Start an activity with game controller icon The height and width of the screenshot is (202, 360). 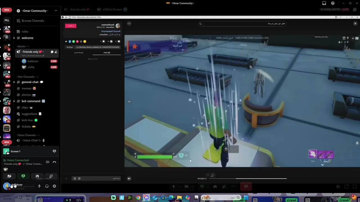coord(37,176)
